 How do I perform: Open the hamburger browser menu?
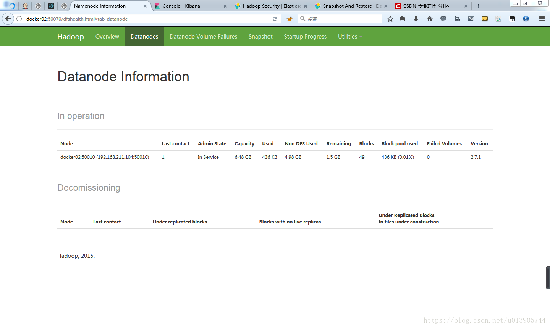pos(542,19)
